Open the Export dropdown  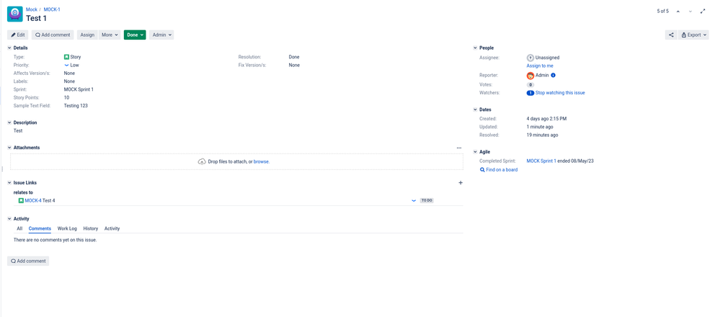click(x=694, y=35)
